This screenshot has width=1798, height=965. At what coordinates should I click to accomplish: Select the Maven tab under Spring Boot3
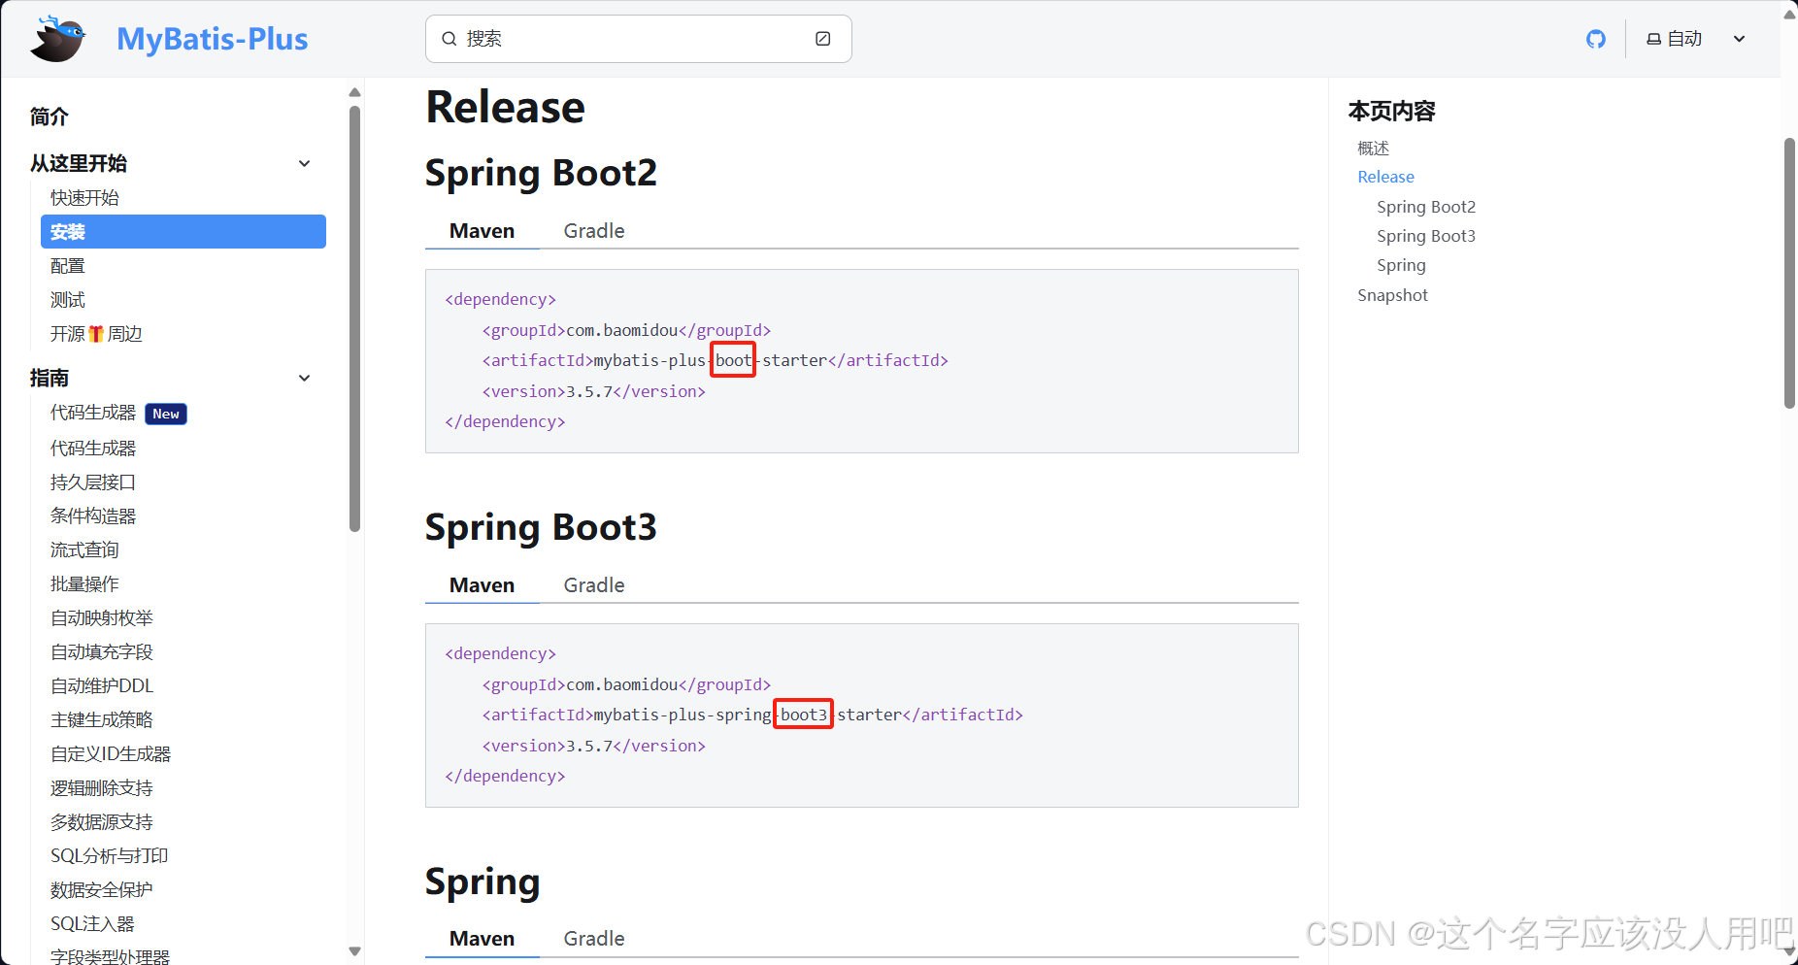point(482,584)
